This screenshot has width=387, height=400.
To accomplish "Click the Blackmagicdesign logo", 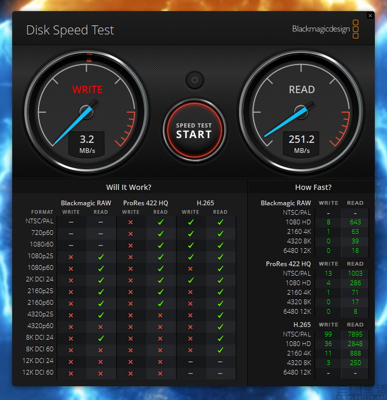I will click(x=326, y=29).
